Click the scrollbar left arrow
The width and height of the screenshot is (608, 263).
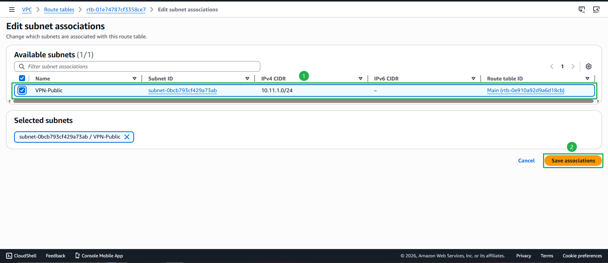[9, 101]
